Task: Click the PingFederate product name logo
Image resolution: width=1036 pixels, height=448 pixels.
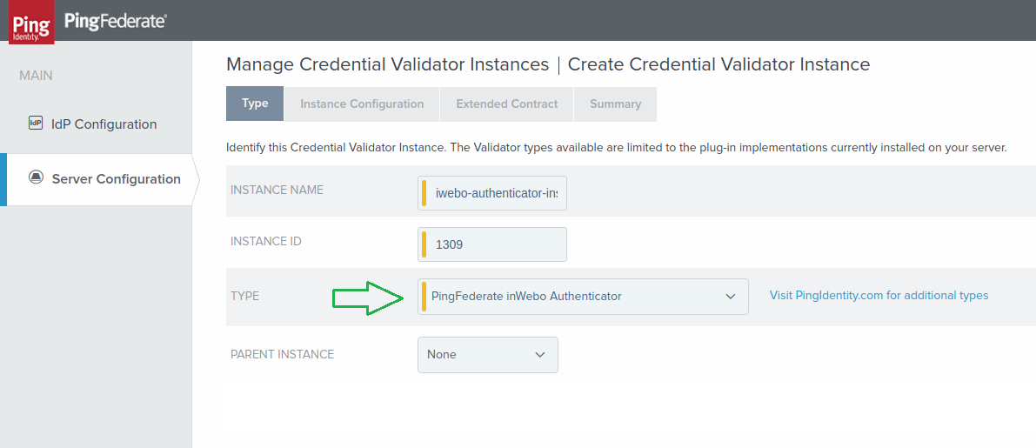Action: (116, 21)
